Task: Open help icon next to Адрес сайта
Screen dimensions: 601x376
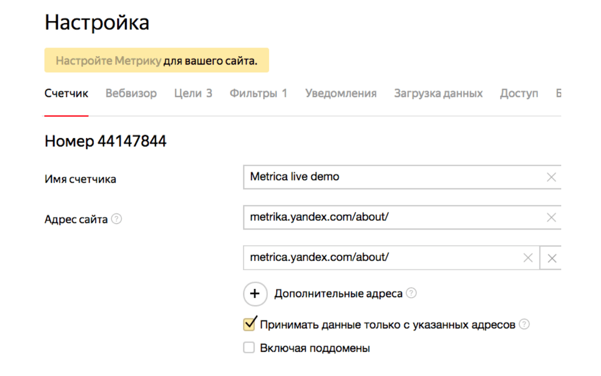Action: pos(117,219)
